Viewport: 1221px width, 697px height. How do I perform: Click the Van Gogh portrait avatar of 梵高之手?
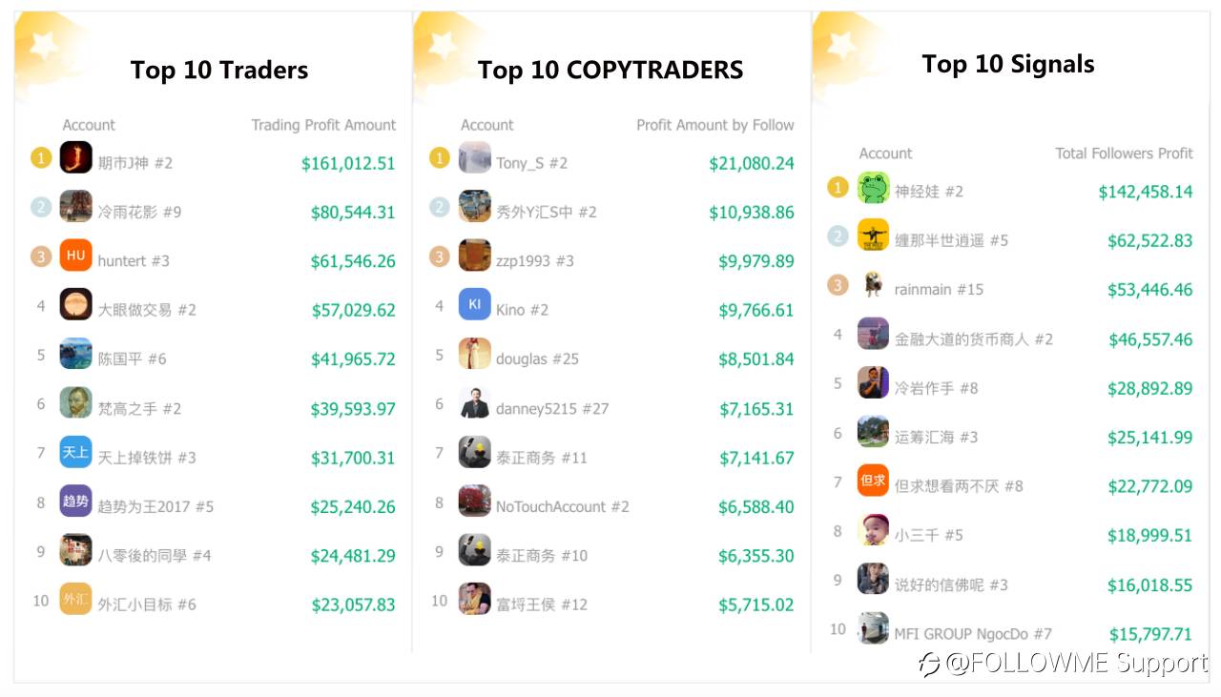pyautogui.click(x=76, y=402)
